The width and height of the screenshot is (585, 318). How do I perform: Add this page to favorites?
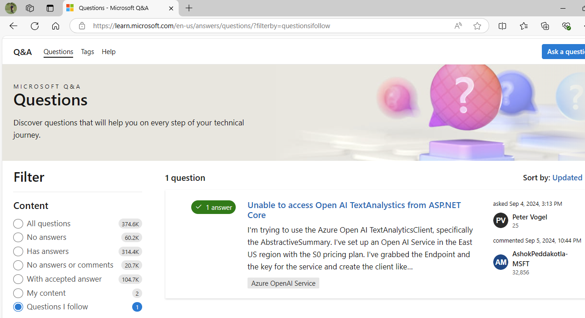pyautogui.click(x=477, y=26)
